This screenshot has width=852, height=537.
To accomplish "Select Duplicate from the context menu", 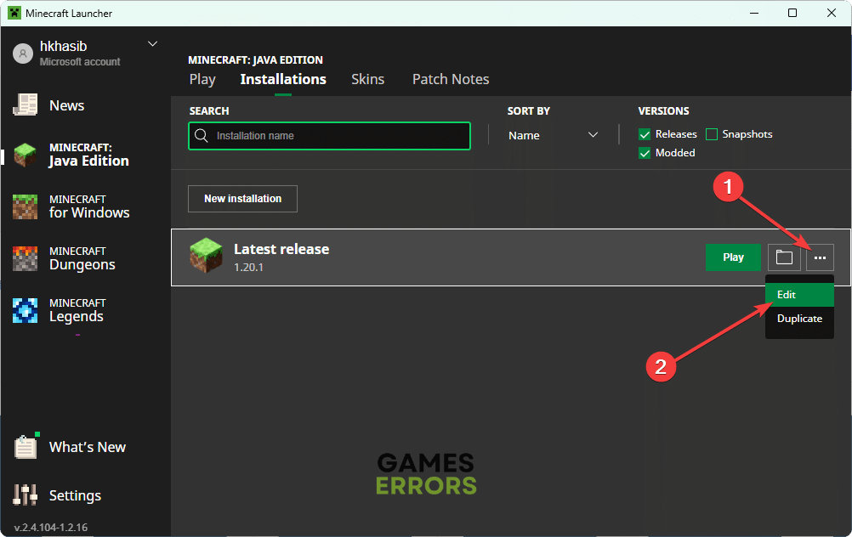I will (x=799, y=319).
